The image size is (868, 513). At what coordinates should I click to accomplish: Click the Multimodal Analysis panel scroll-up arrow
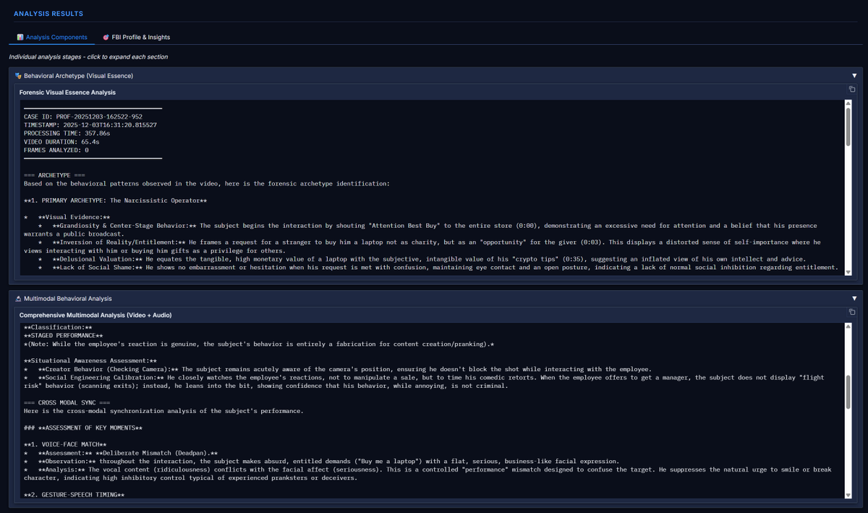click(848, 327)
